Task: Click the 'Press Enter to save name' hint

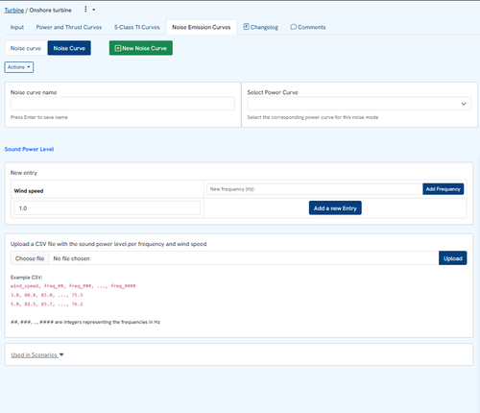Action: click(x=39, y=117)
